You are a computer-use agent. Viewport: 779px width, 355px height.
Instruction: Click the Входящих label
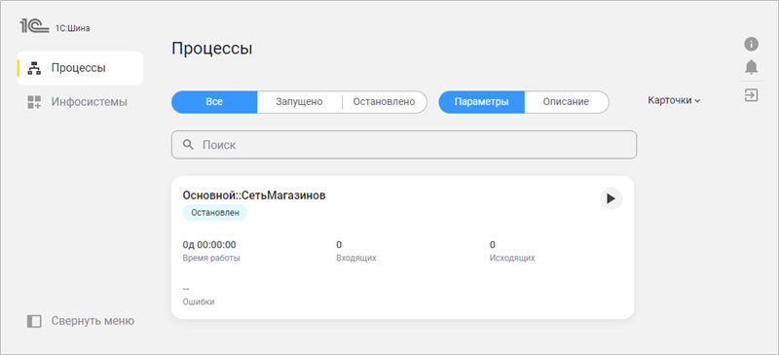pyautogui.click(x=356, y=258)
